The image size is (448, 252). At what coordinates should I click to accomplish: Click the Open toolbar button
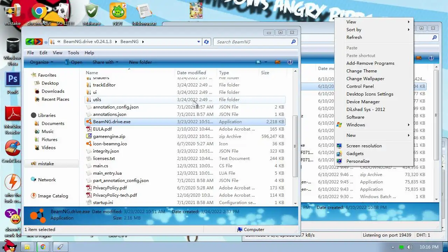(73, 62)
